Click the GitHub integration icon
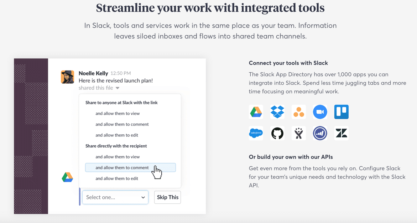Screen dimensions: 417x223 point(277,133)
